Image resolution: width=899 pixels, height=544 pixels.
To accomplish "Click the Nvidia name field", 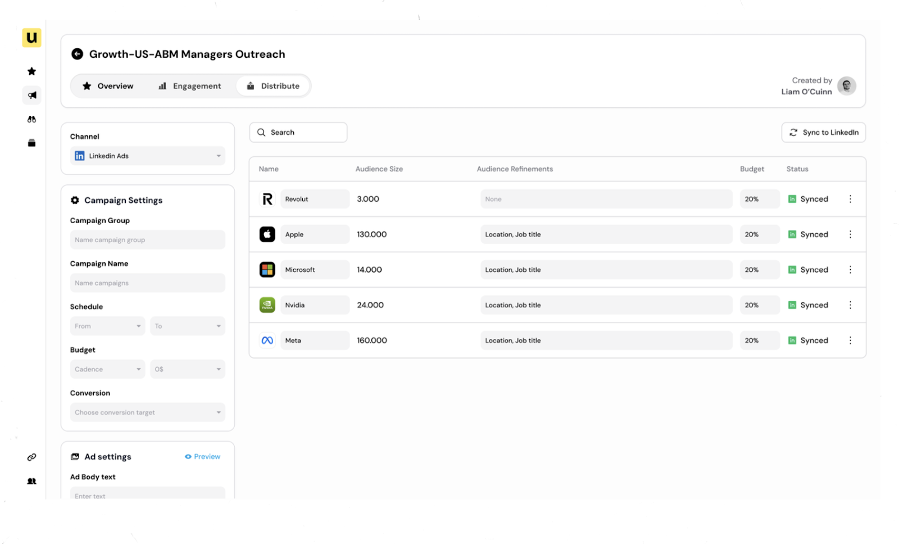I will click(x=315, y=305).
